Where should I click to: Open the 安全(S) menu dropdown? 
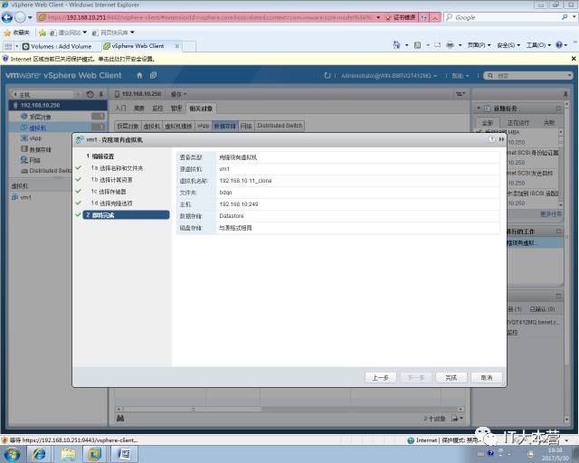click(508, 45)
